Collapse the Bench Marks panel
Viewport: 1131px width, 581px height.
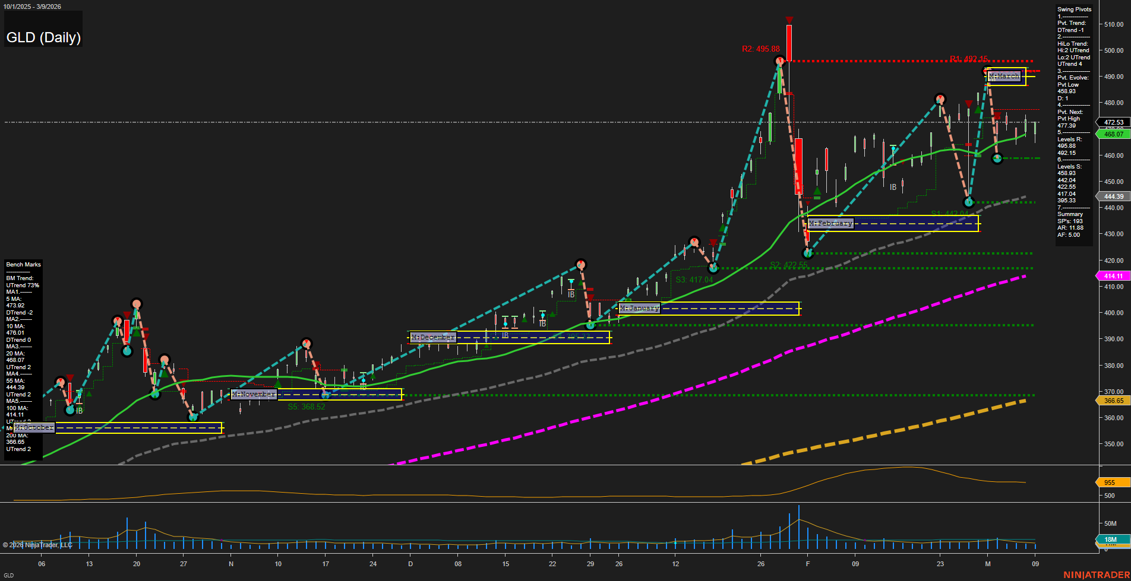point(23,265)
